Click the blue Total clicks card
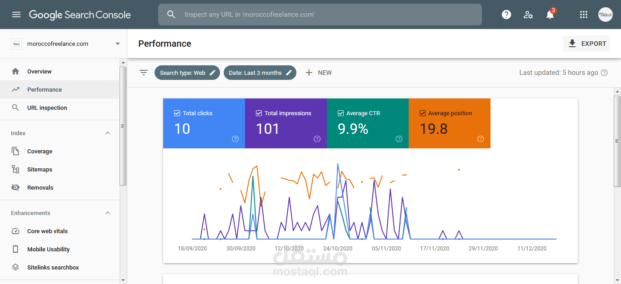 coord(204,123)
